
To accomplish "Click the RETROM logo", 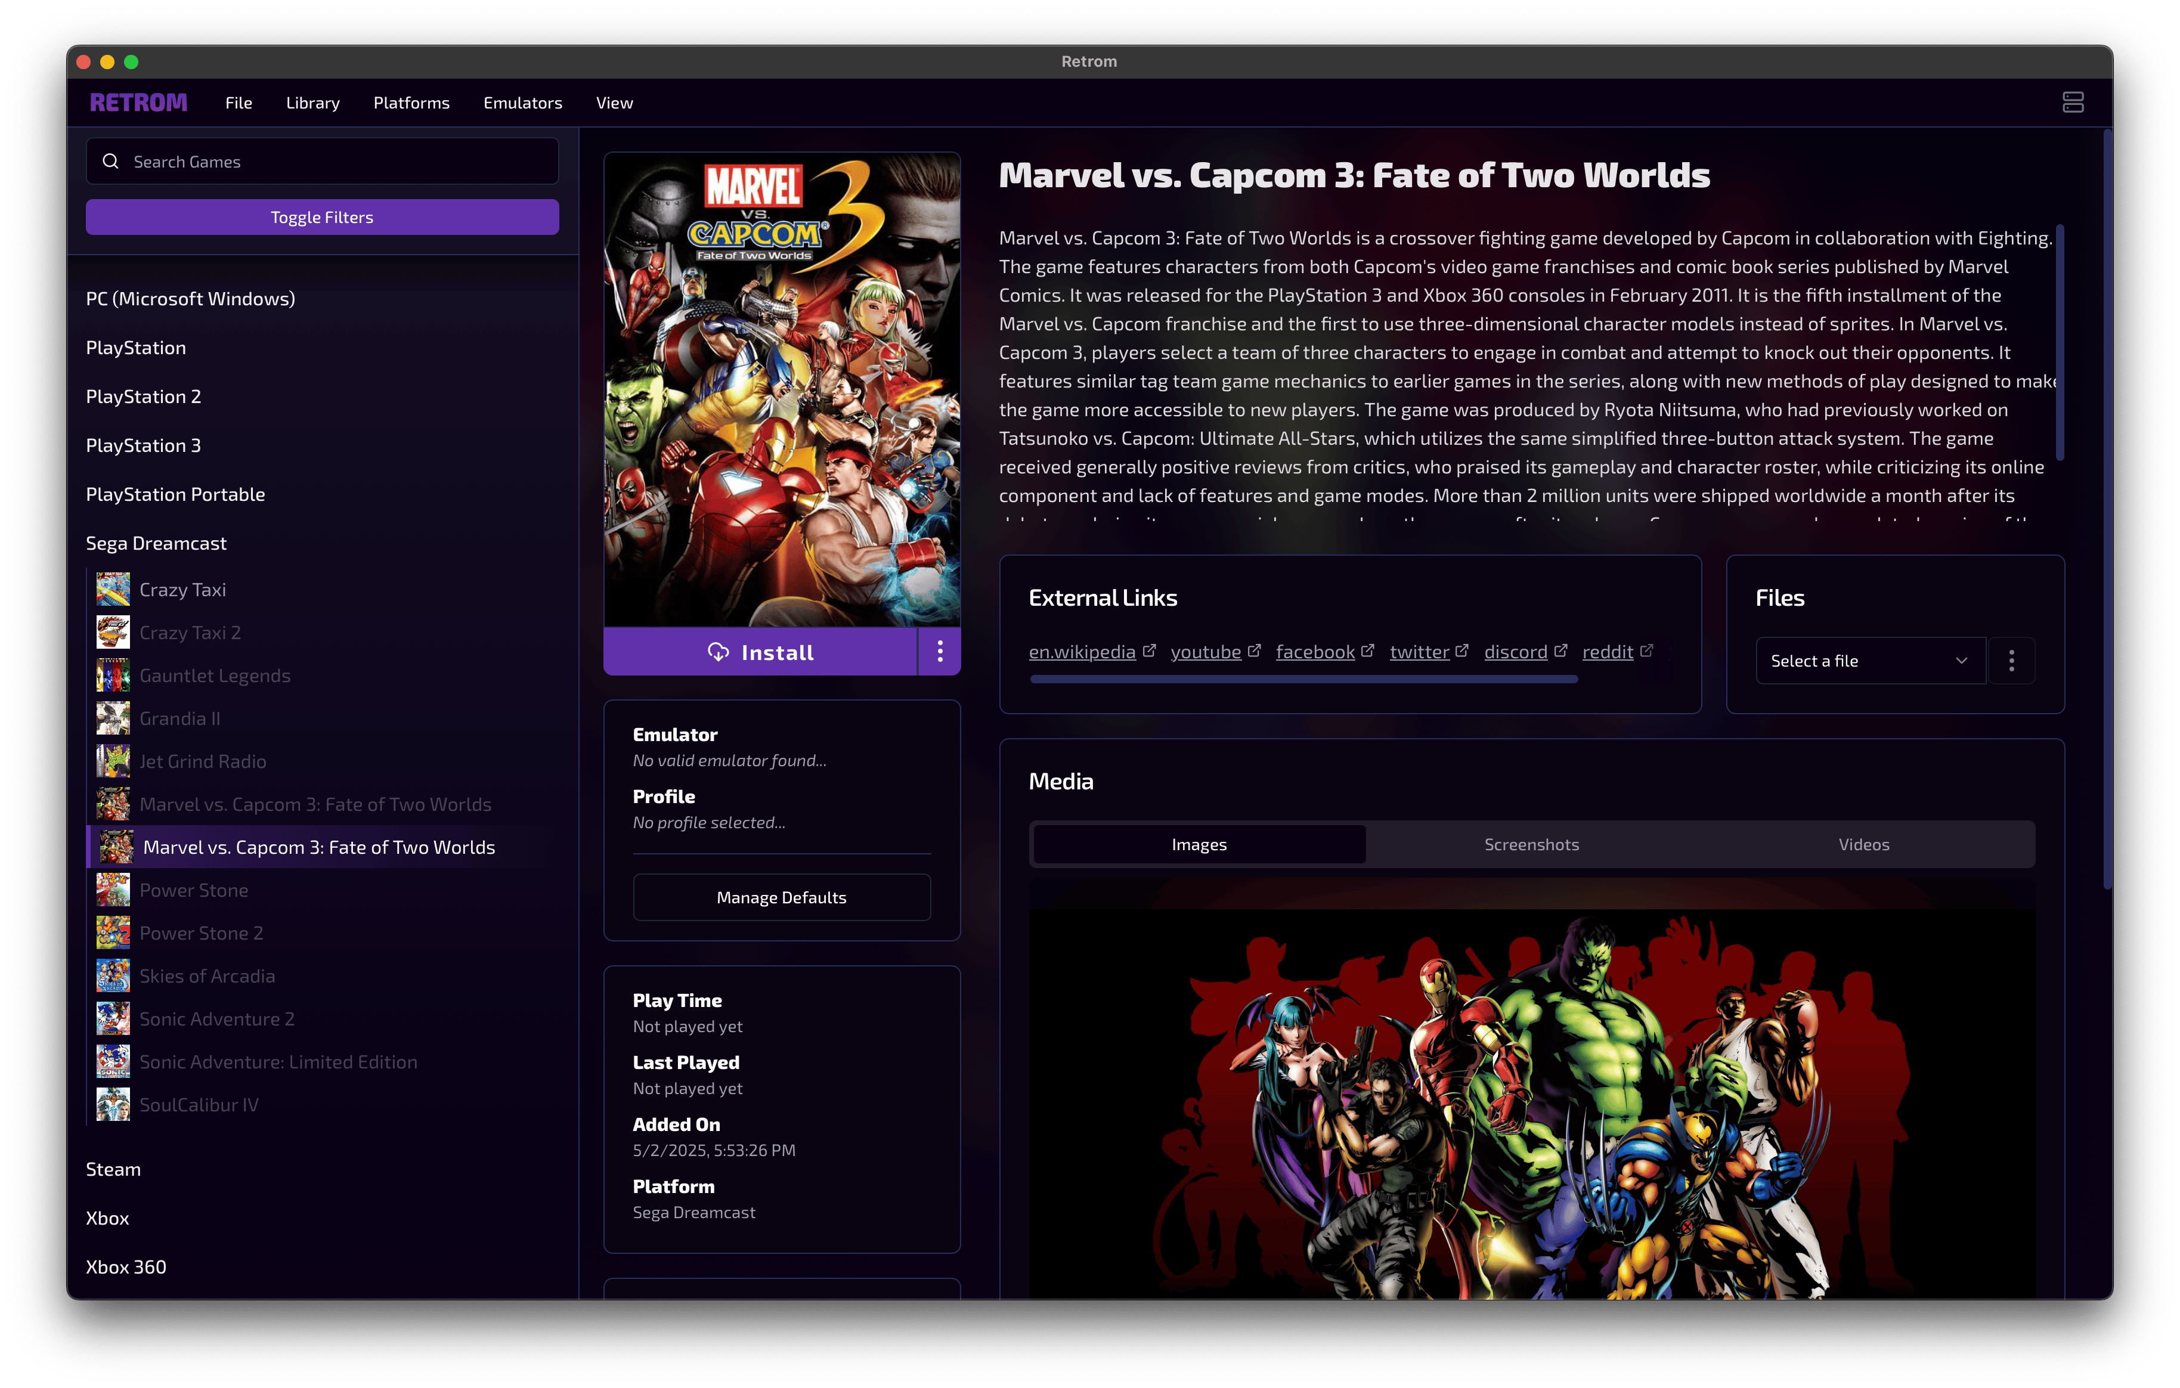I will point(138,103).
